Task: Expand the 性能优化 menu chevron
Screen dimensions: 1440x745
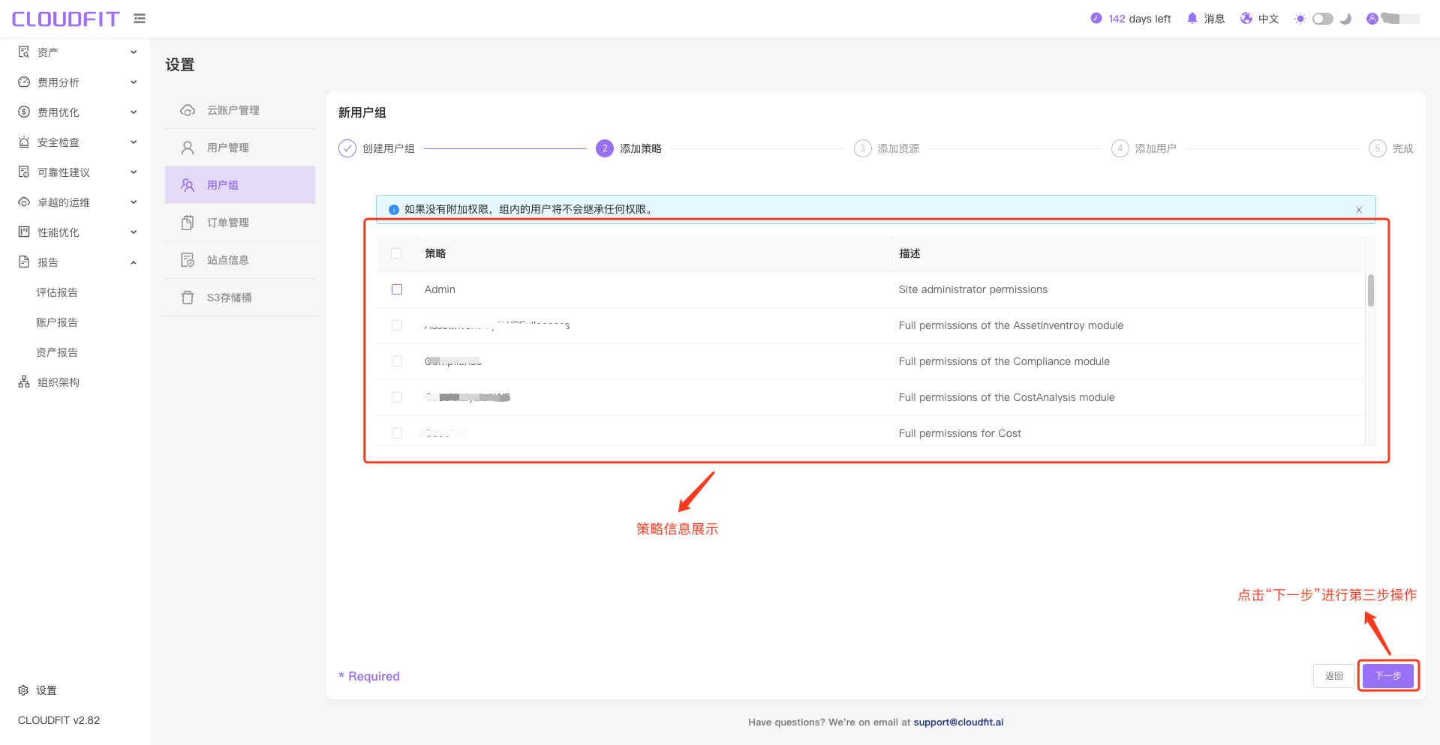Action: coord(134,232)
